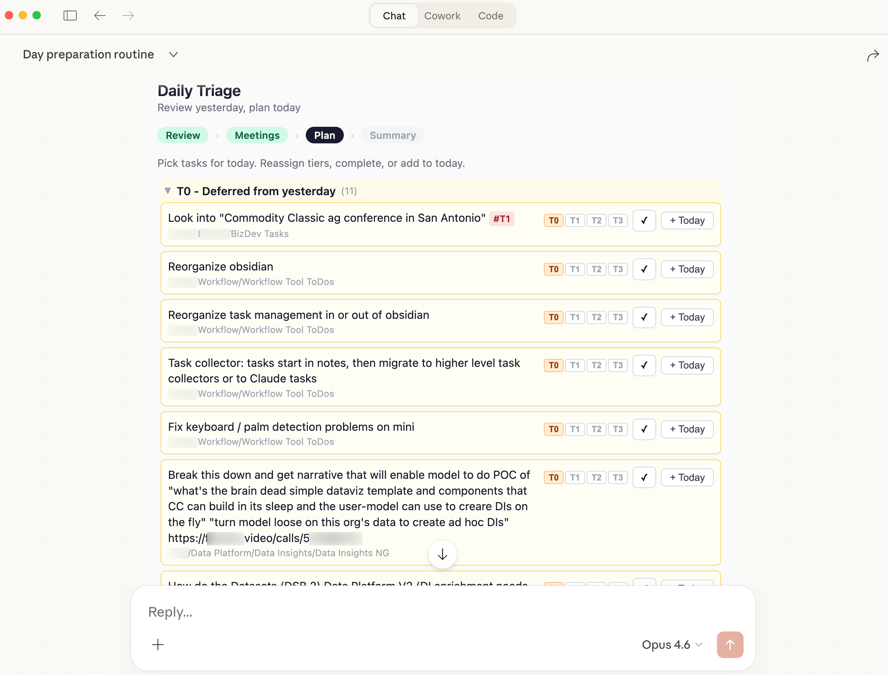Click the share arrow icon at top right
This screenshot has width=888, height=675.
tap(872, 56)
